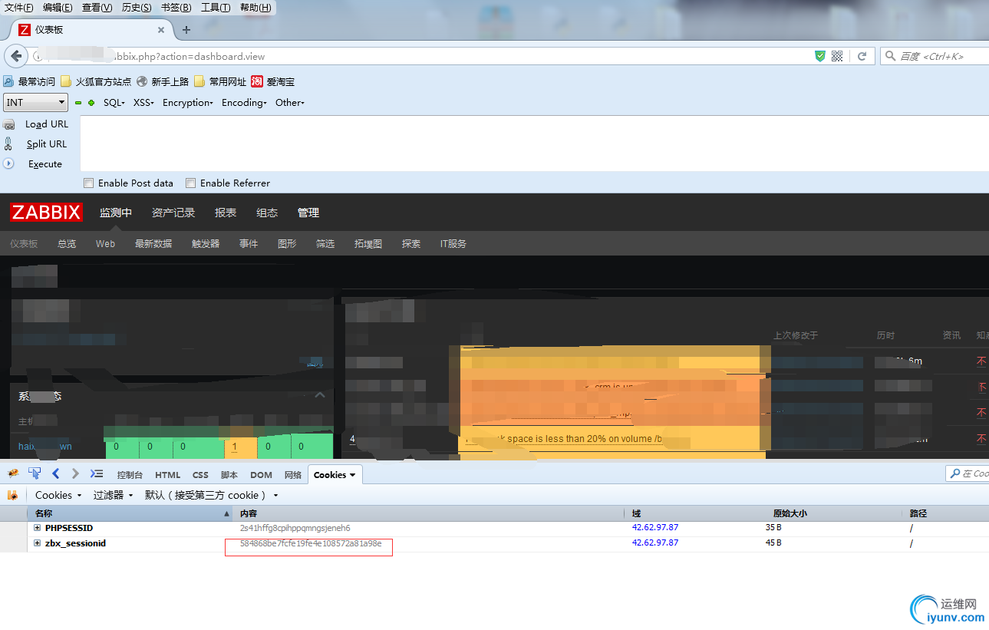Open the XSS dropdown menu
The width and height of the screenshot is (989, 630).
coord(143,103)
